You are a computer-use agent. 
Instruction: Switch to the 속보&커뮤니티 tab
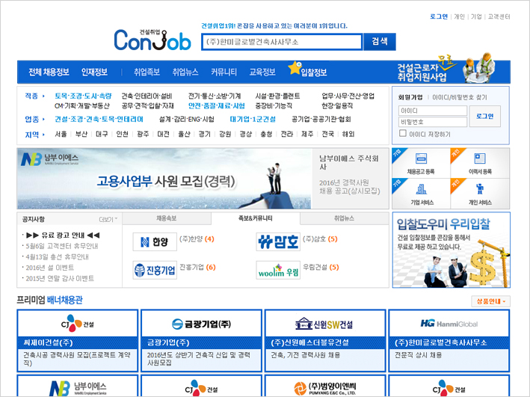click(x=256, y=218)
